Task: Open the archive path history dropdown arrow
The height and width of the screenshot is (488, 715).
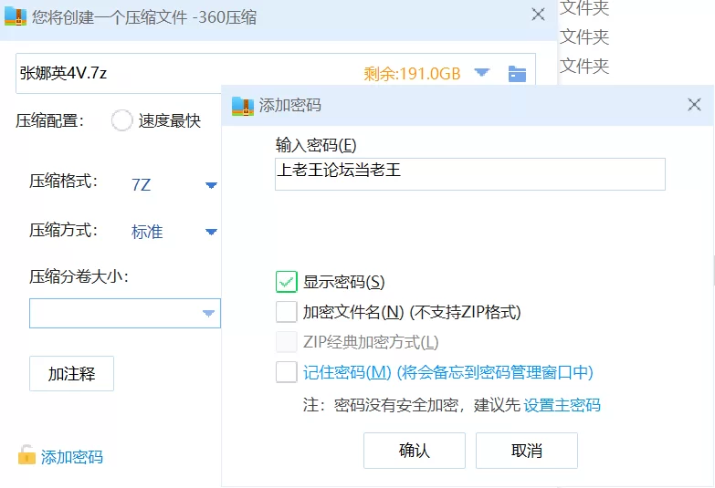Action: pos(481,72)
